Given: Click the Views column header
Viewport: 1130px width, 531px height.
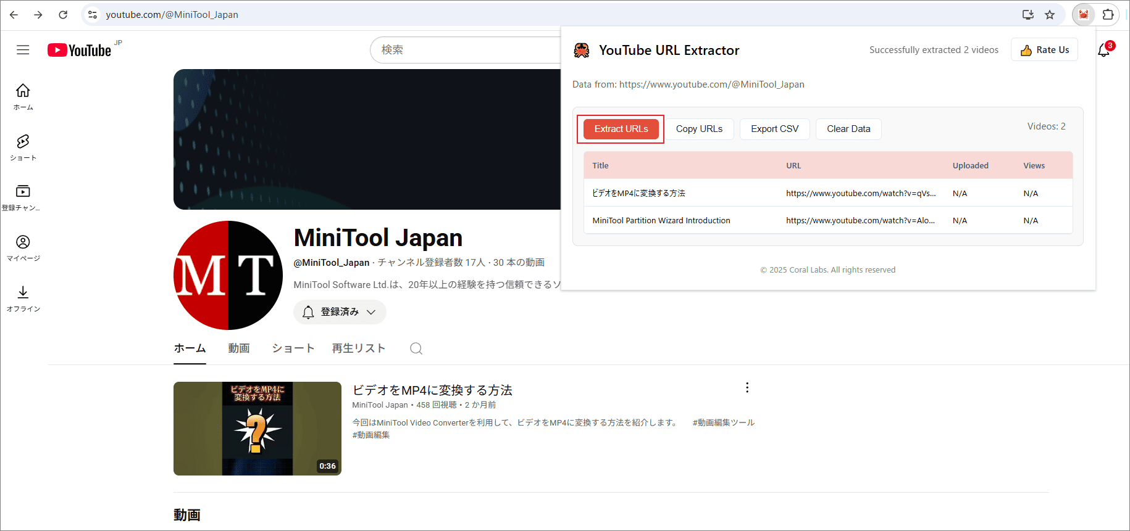Looking at the screenshot, I should click(1034, 165).
